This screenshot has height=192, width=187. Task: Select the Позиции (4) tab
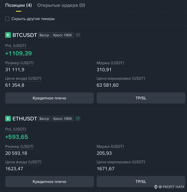point(18,5)
